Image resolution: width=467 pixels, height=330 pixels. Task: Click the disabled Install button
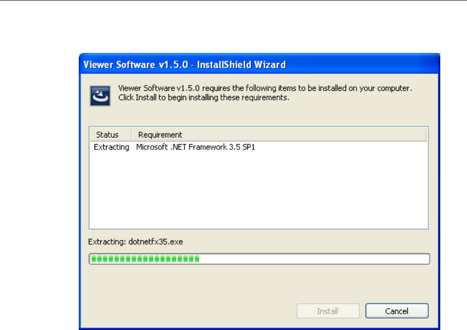pyautogui.click(x=328, y=311)
